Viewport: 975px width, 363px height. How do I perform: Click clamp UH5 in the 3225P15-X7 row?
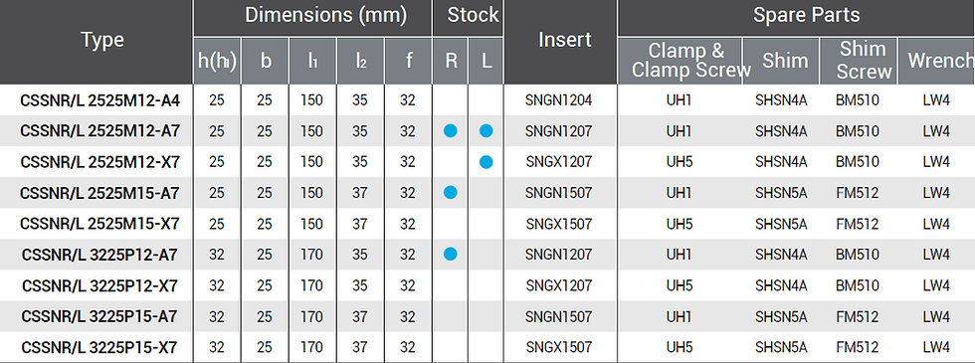click(x=679, y=346)
